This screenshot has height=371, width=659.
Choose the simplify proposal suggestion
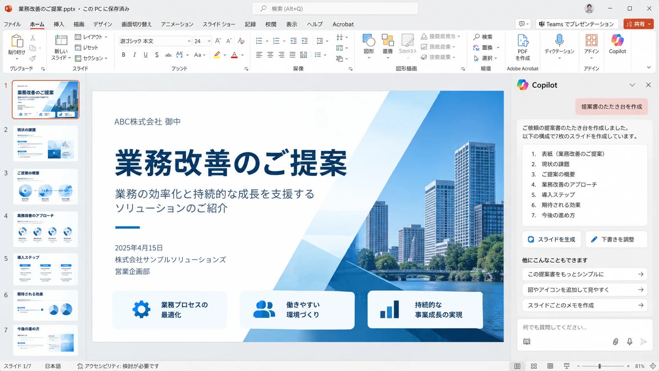(x=585, y=274)
